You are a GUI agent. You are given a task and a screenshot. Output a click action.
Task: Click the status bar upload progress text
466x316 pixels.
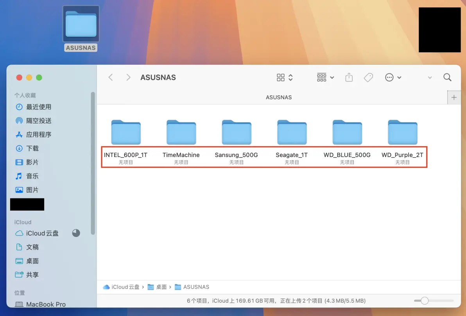(x=323, y=301)
